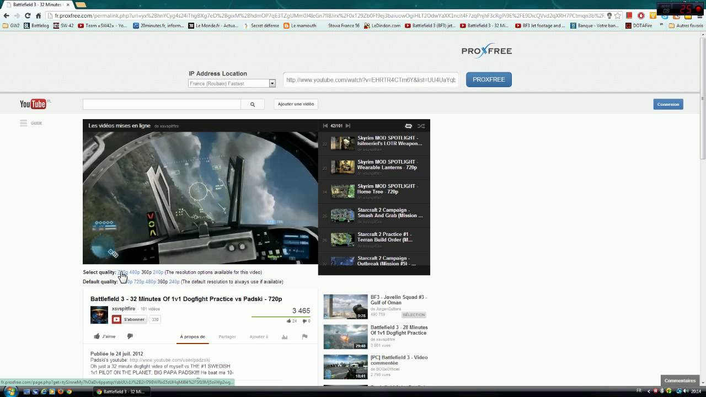Click the new tab button

81,4
